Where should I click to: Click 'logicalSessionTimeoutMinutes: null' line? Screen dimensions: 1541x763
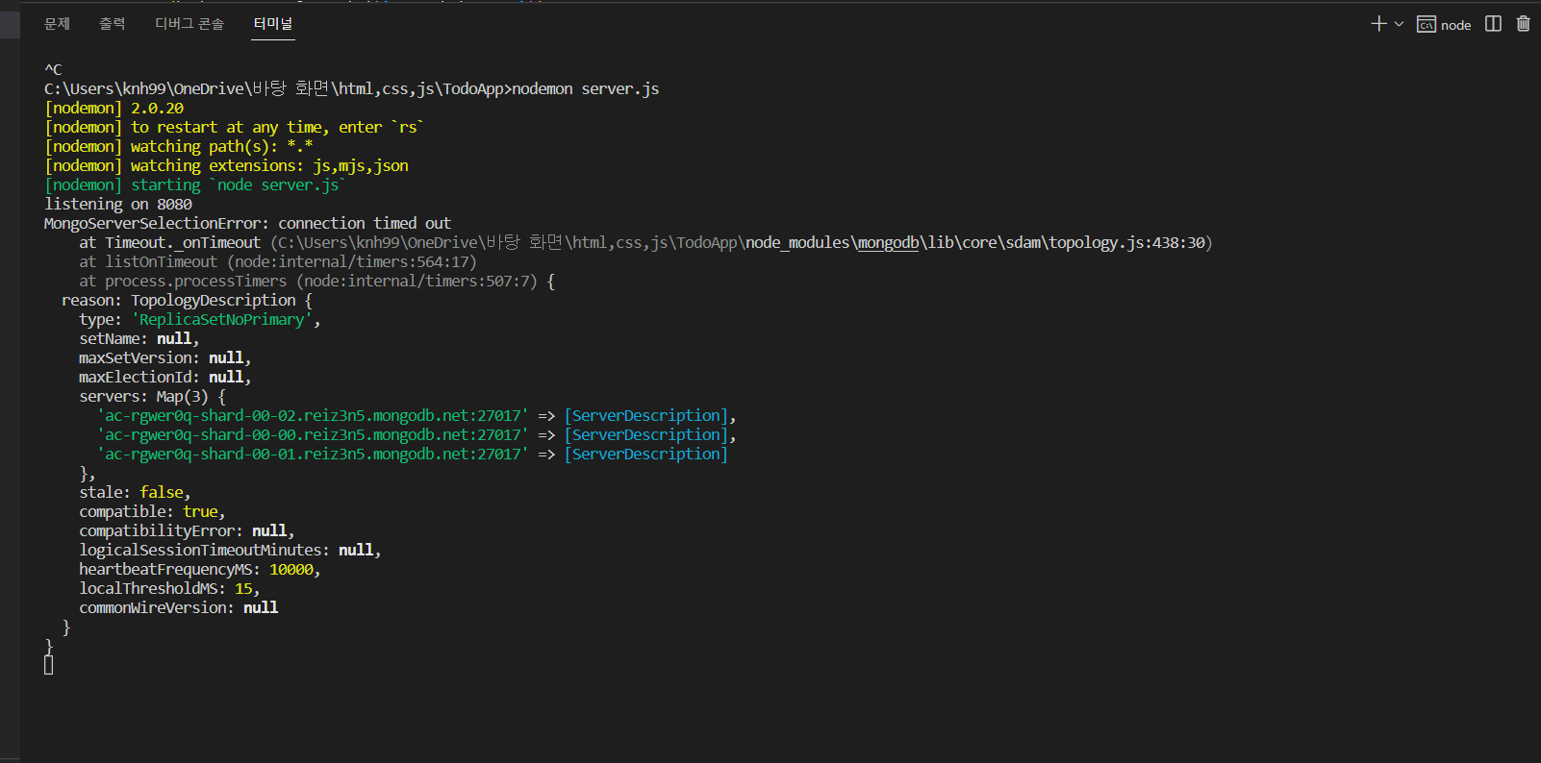click(x=230, y=550)
